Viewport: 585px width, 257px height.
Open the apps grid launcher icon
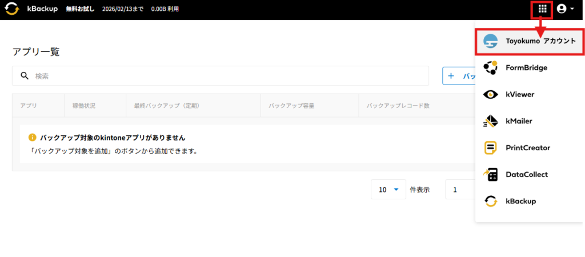coord(542,9)
